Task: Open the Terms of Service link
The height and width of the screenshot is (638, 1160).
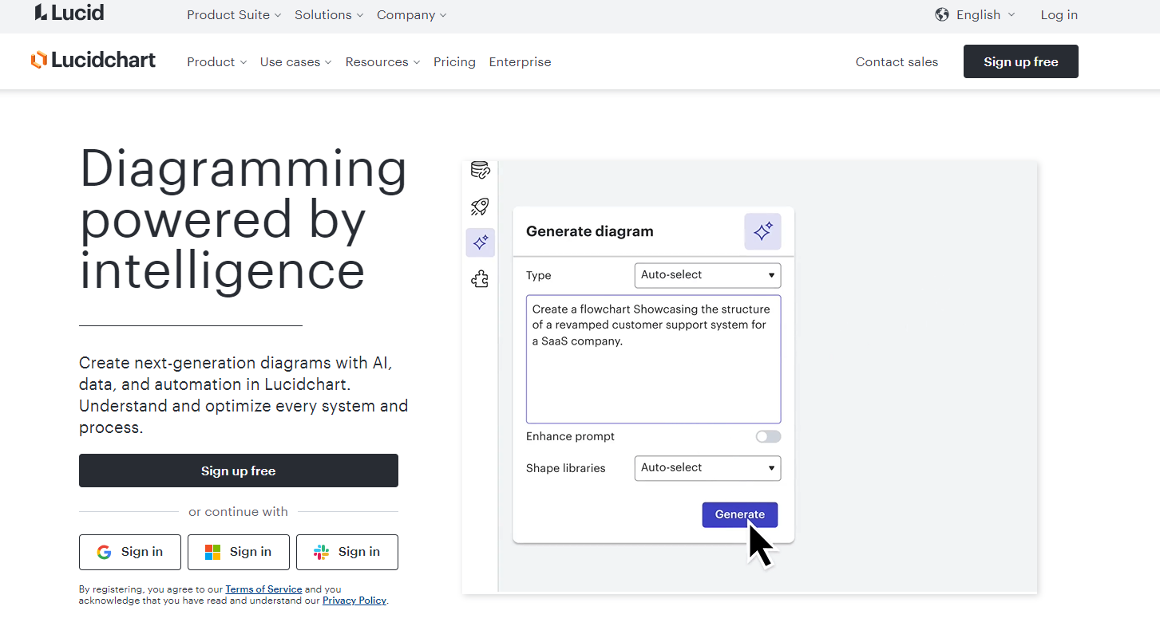Action: (x=263, y=589)
